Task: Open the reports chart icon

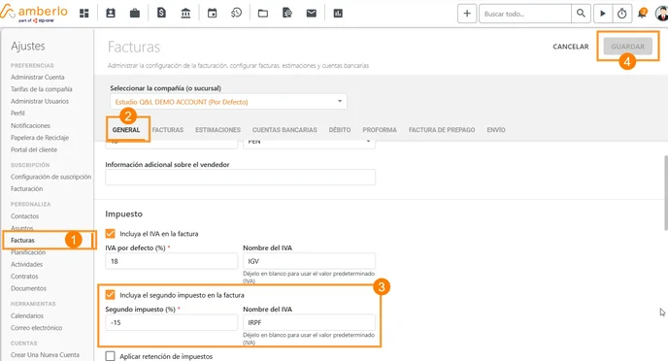Action: coord(338,14)
